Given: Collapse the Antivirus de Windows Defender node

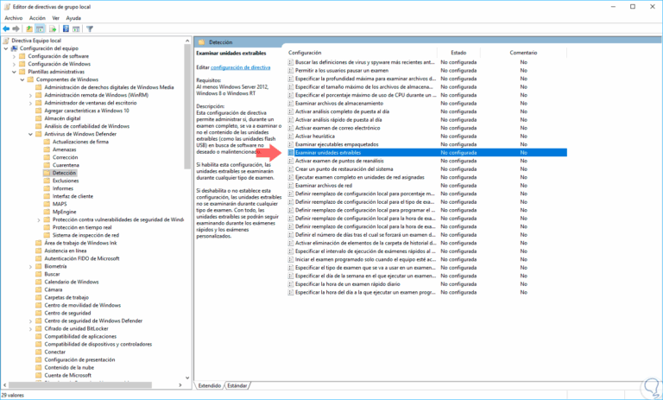Looking at the screenshot, I should (30, 134).
